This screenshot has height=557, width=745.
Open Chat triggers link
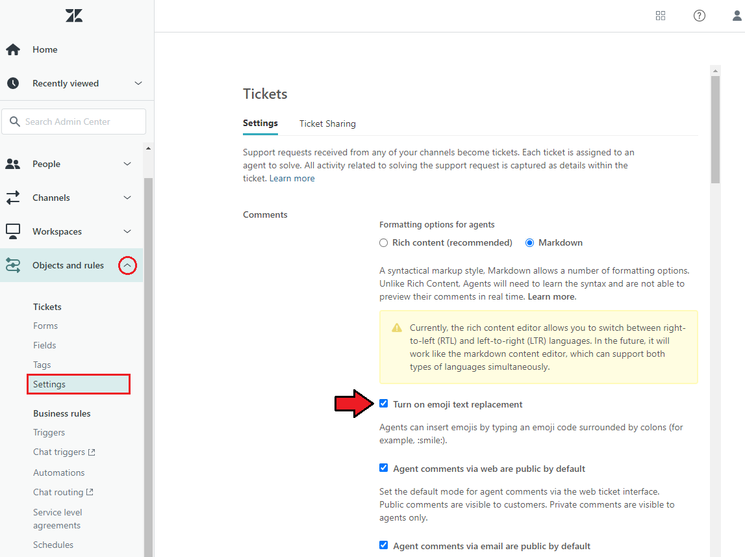click(59, 452)
